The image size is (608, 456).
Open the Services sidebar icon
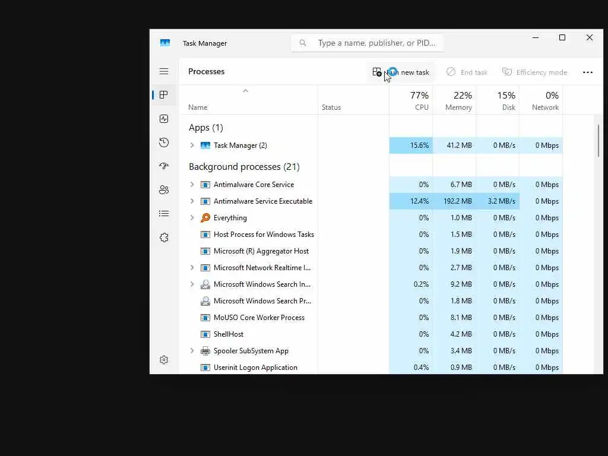164,237
